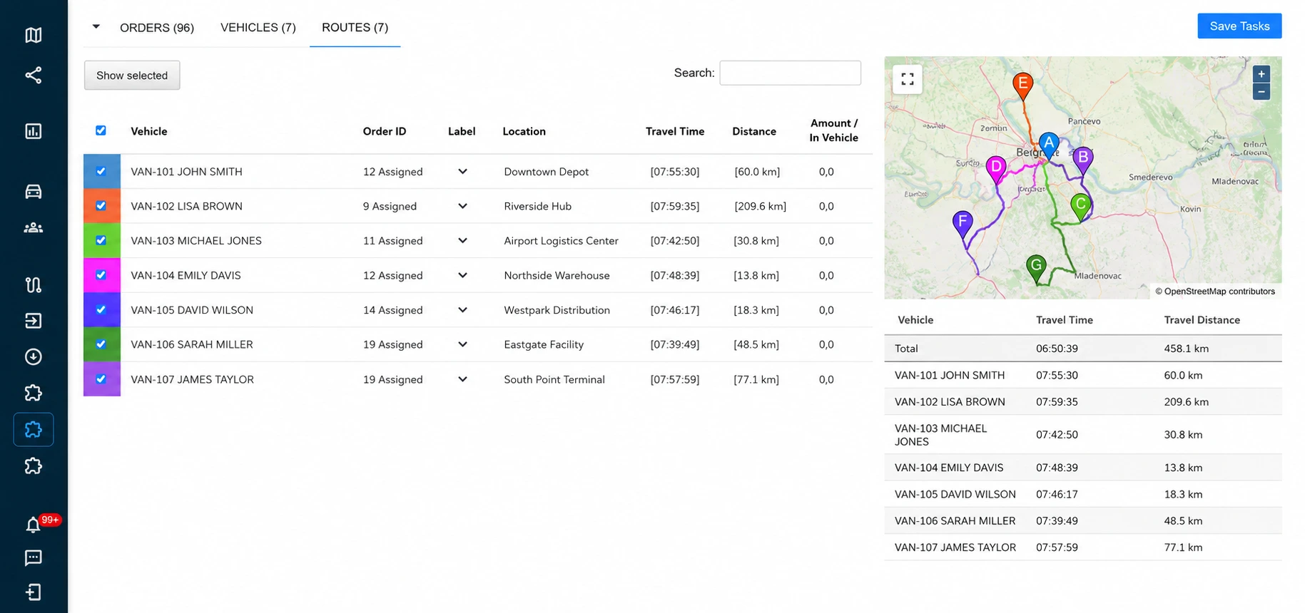Uncheck VAN-103 MICHAEL JONES checkbox
Viewport: 1305px width, 613px height.
click(101, 240)
